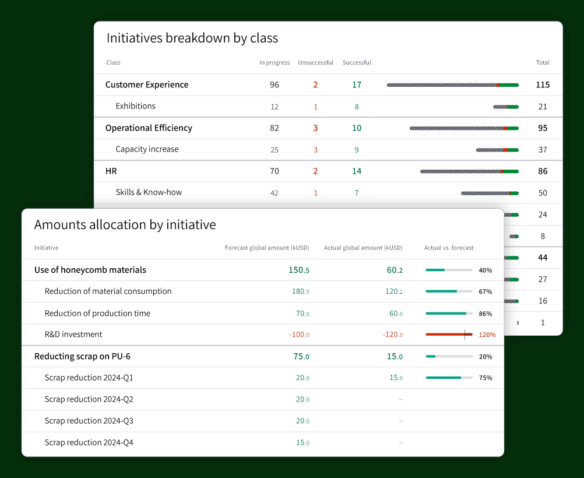Click the Unsuccessful column header
Screen dimensions: 584x478
tap(315, 62)
